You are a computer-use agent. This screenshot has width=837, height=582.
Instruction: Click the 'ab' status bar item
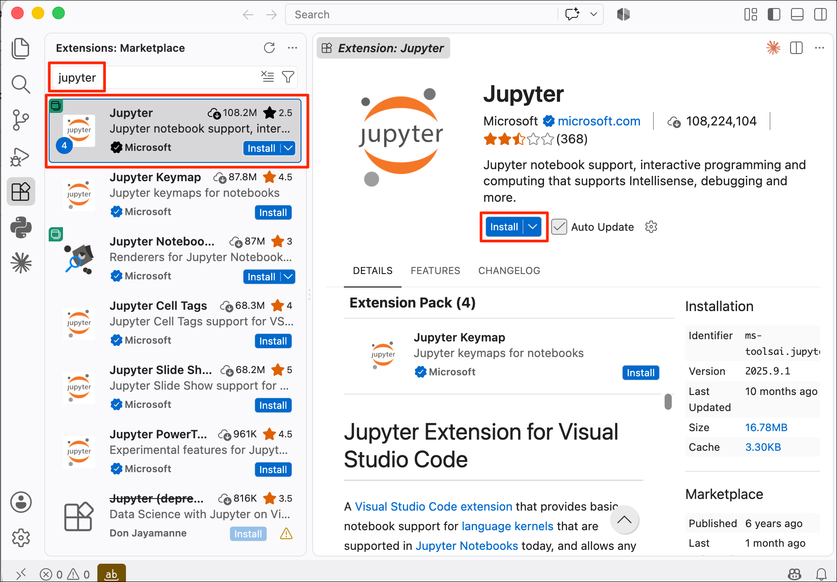tap(111, 574)
